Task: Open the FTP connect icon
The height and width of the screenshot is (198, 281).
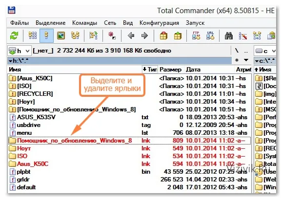Action: point(196,36)
